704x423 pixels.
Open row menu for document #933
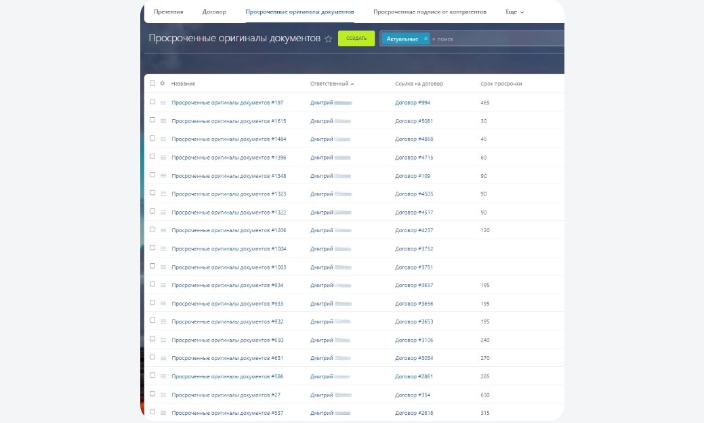pyautogui.click(x=163, y=304)
